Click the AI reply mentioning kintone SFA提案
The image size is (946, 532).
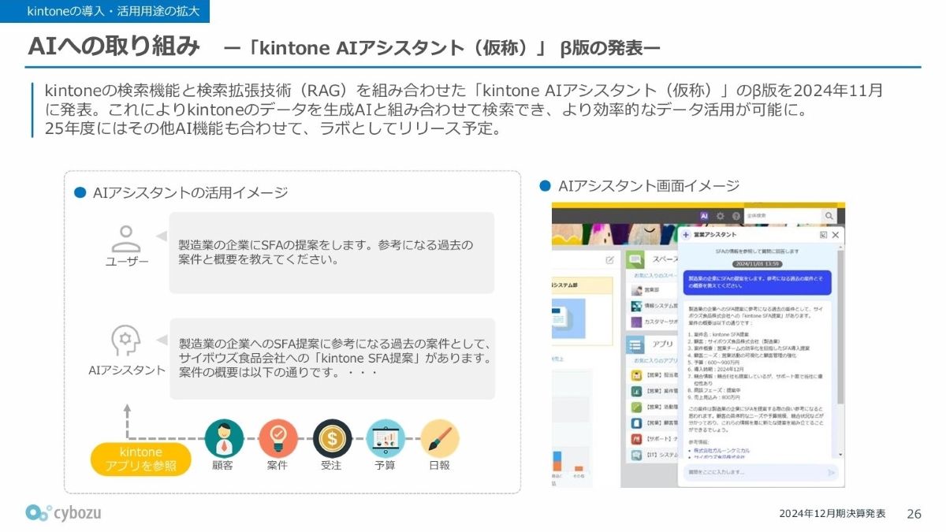tap(336, 359)
